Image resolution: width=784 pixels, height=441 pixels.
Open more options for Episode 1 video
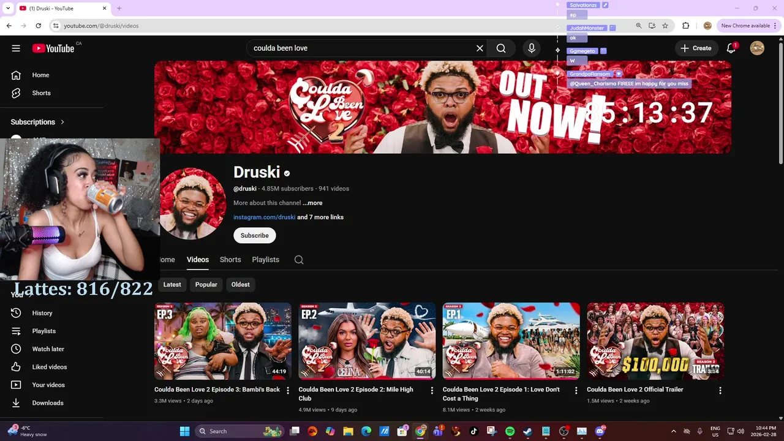(x=576, y=390)
